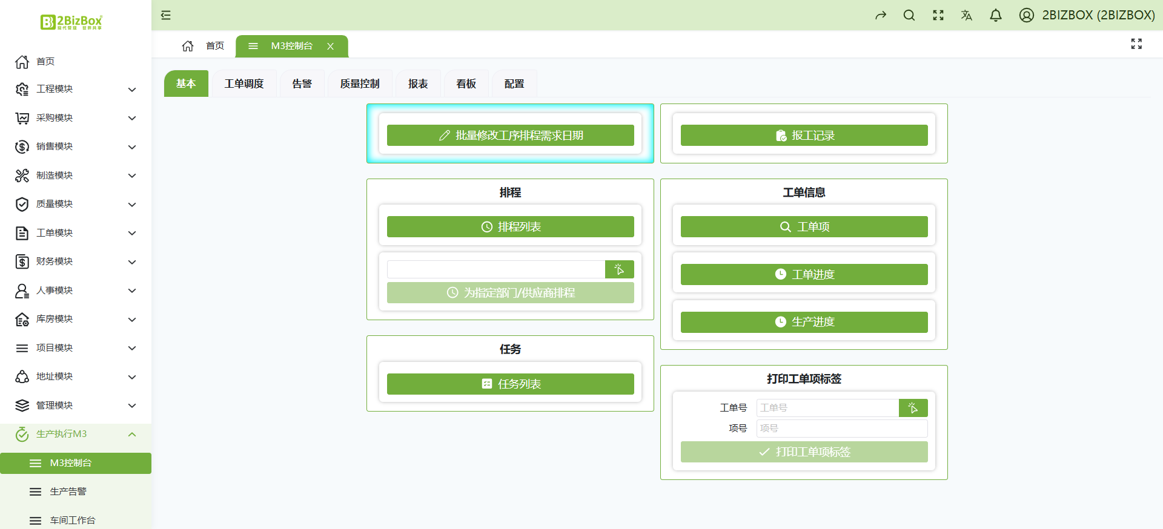Screen dimensions: 1163x529
Task: Switch to the 告警 tab
Action: (x=302, y=84)
